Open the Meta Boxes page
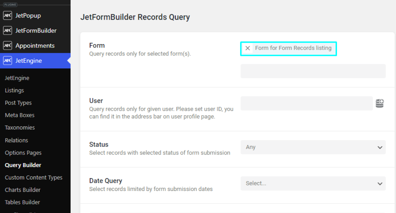 click(19, 115)
